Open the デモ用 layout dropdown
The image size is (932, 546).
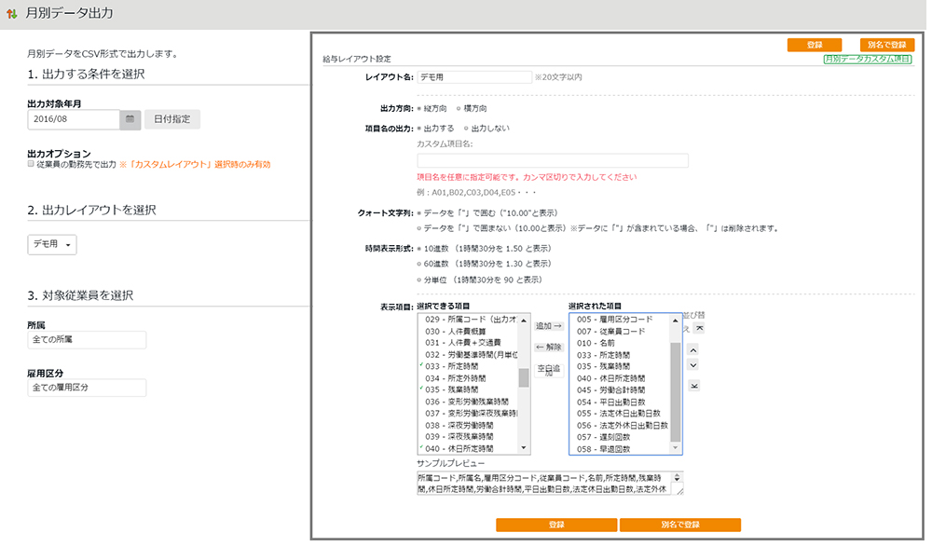point(53,244)
